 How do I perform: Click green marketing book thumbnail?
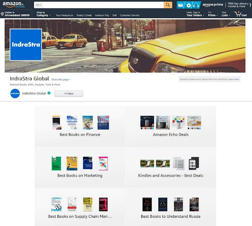coord(56,163)
